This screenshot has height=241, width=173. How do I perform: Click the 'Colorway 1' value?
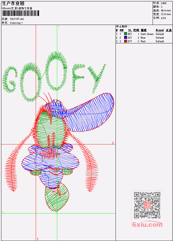tap(16, 23)
